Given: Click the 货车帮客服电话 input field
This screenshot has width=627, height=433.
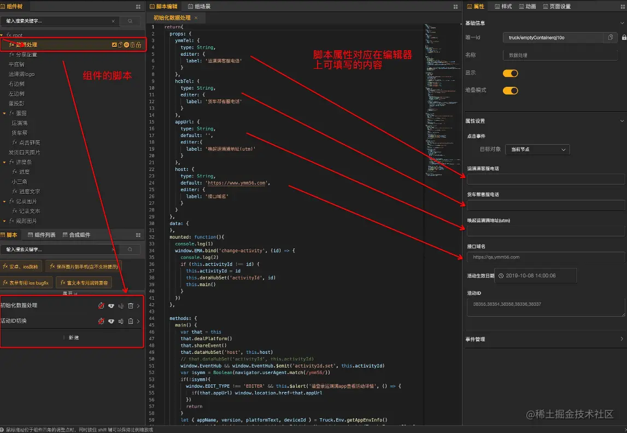Looking at the screenshot, I should click(546, 205).
